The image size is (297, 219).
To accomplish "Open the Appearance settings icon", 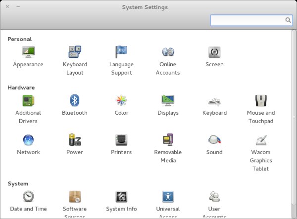I will point(28,52).
